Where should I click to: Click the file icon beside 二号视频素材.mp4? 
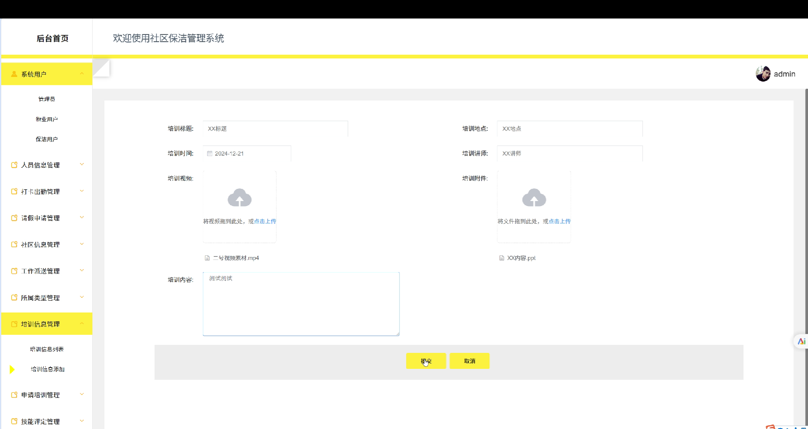point(207,258)
